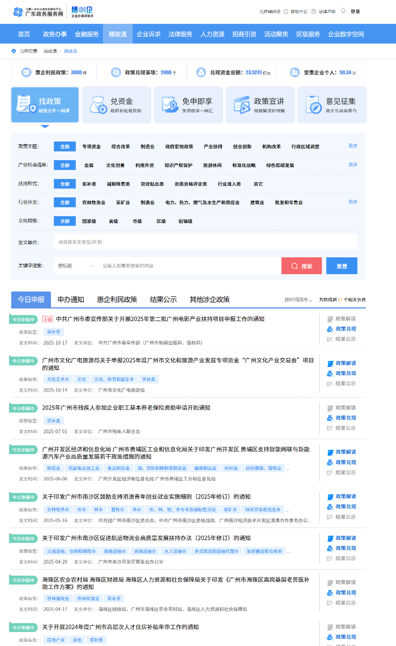
Task: Click the 广东政务服务网 logo
Action: point(39,12)
